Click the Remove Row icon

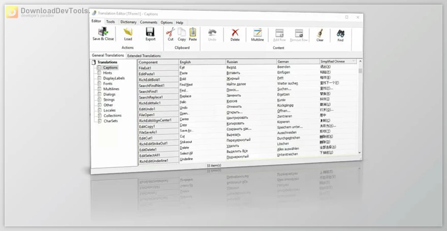(299, 33)
